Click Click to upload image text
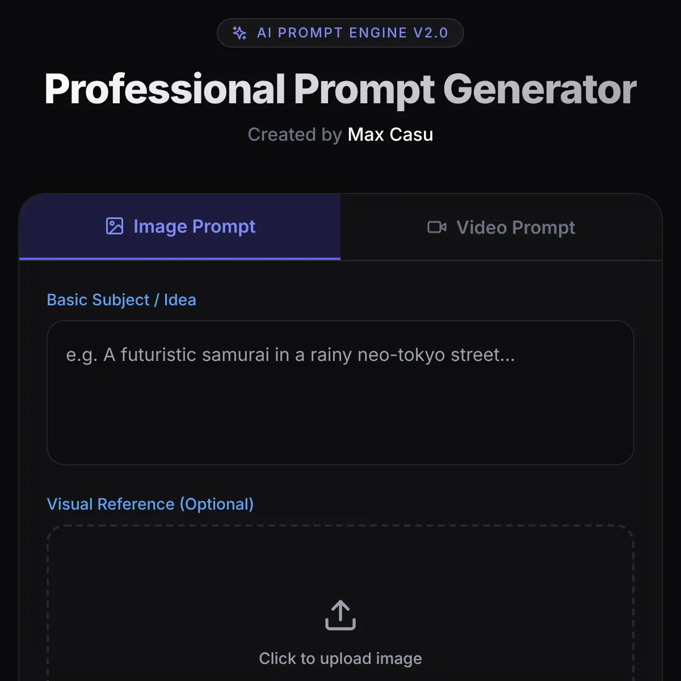681x681 pixels. 340,658
